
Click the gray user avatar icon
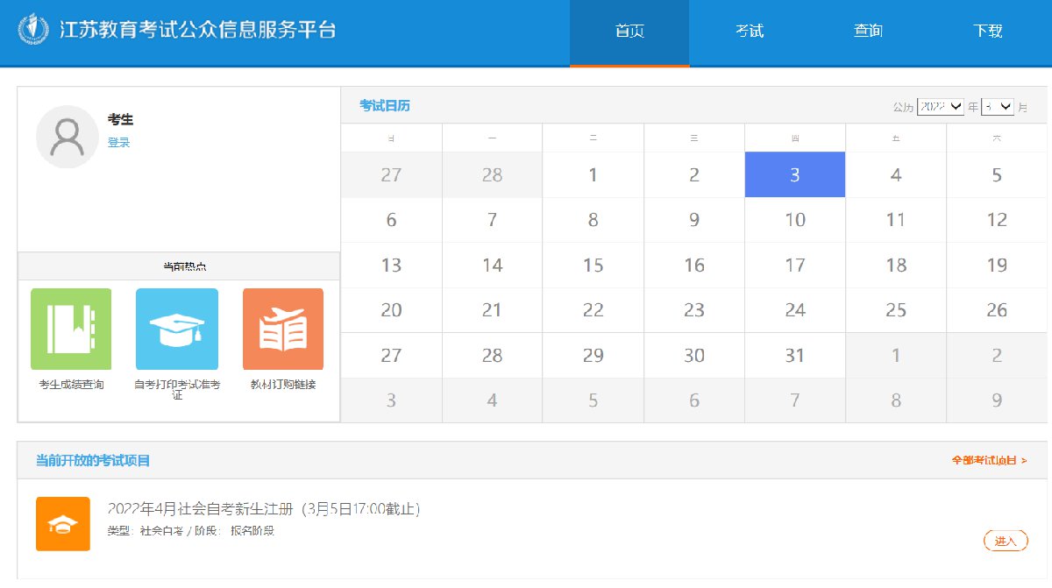point(67,137)
